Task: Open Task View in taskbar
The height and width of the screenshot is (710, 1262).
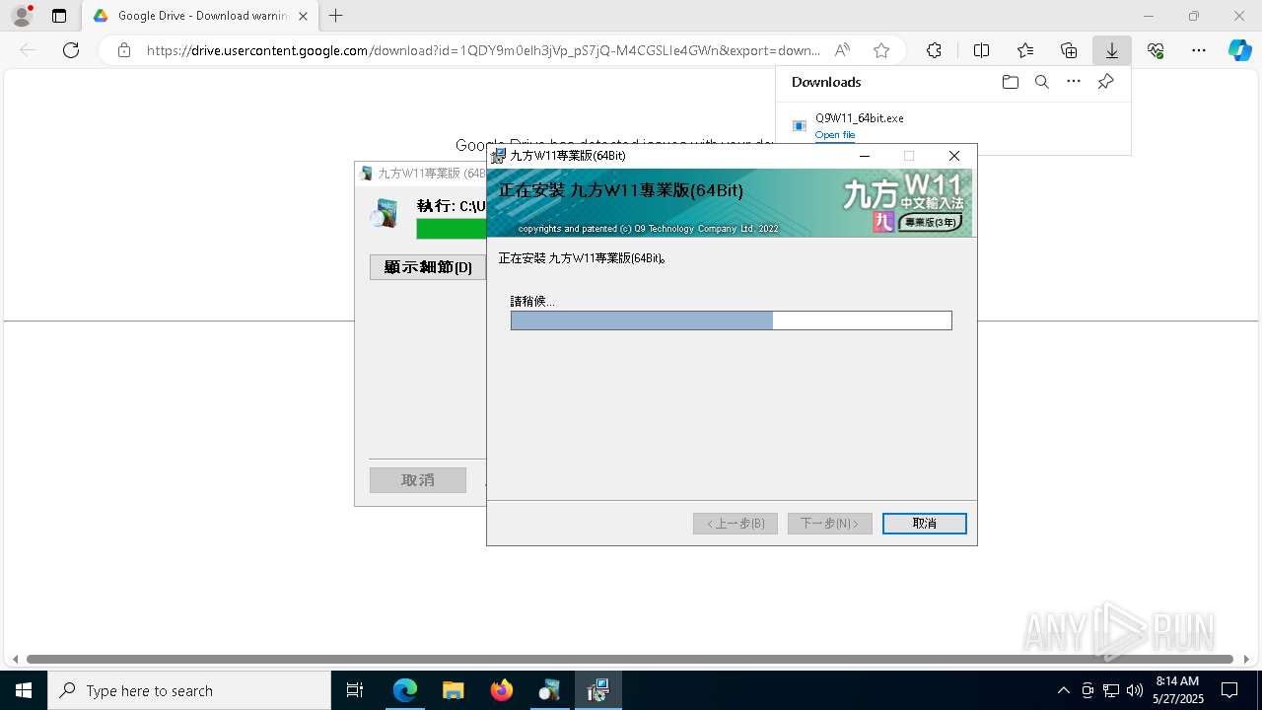Action: pos(355,690)
